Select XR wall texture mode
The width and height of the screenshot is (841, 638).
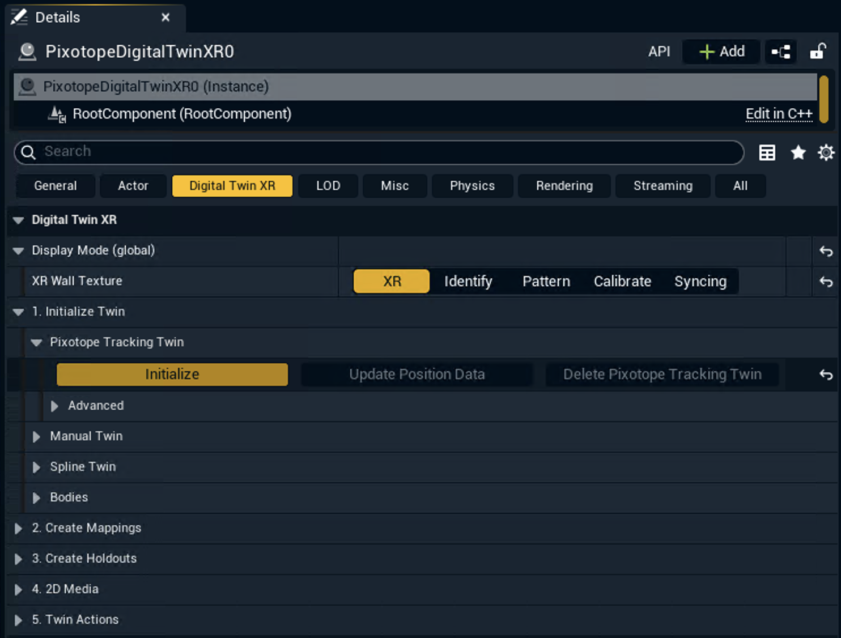coord(391,282)
